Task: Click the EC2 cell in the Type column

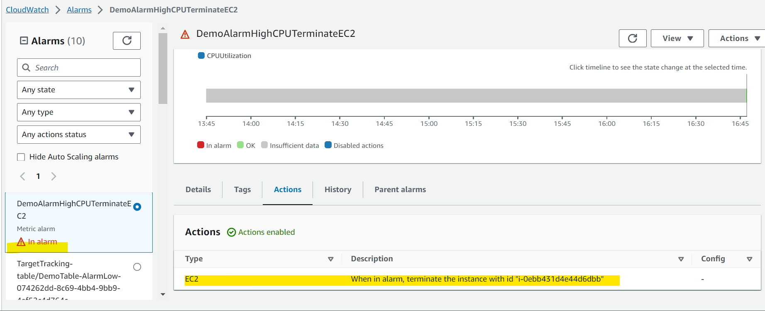Action: [x=192, y=279]
